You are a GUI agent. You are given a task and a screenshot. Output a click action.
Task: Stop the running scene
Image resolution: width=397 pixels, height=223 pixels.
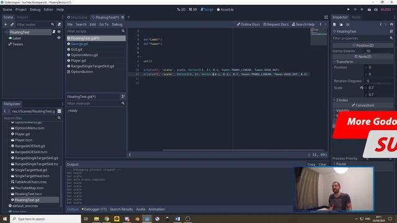point(362,9)
